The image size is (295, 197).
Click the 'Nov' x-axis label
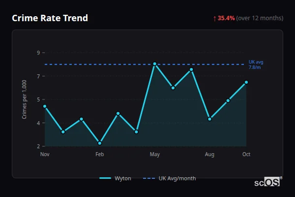[x=45, y=154]
